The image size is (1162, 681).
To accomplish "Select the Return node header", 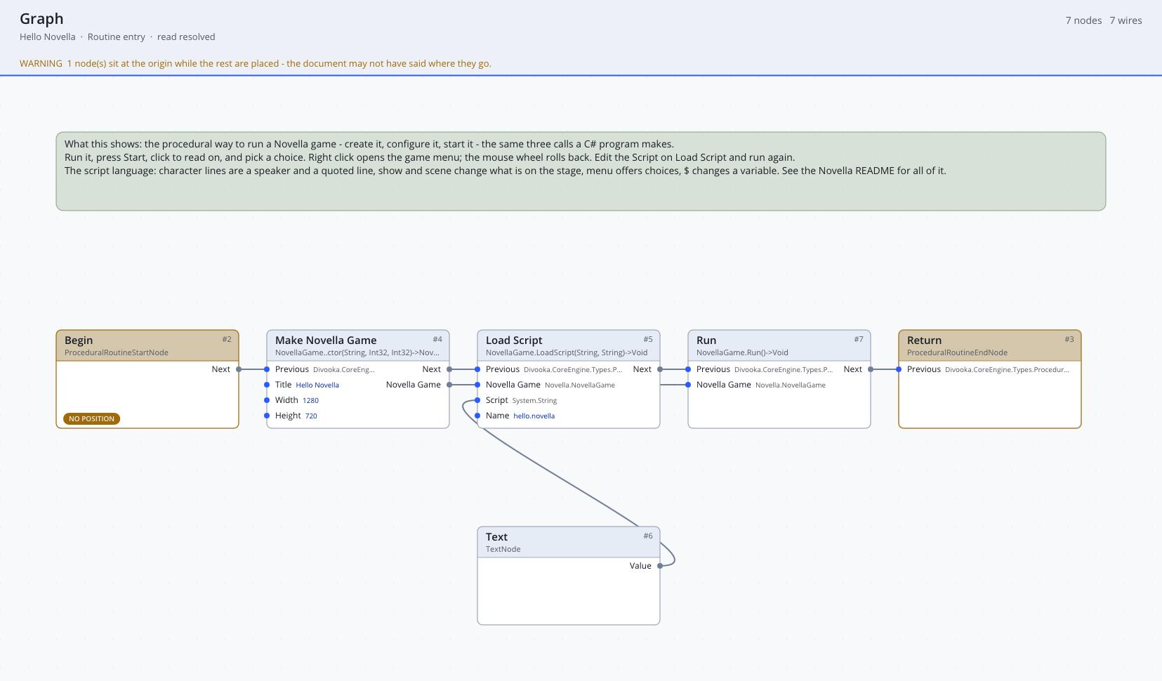I will pyautogui.click(x=990, y=345).
